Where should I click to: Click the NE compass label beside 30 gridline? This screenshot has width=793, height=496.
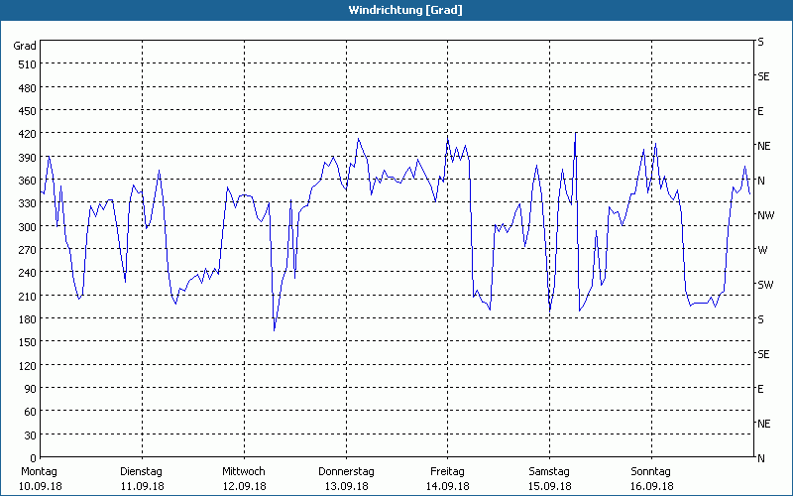click(x=763, y=424)
